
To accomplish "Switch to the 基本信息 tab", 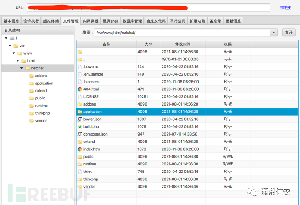I will coord(11,21).
